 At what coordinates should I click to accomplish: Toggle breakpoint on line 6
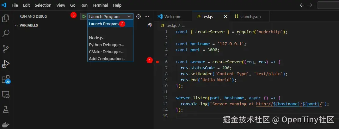(x=157, y=62)
